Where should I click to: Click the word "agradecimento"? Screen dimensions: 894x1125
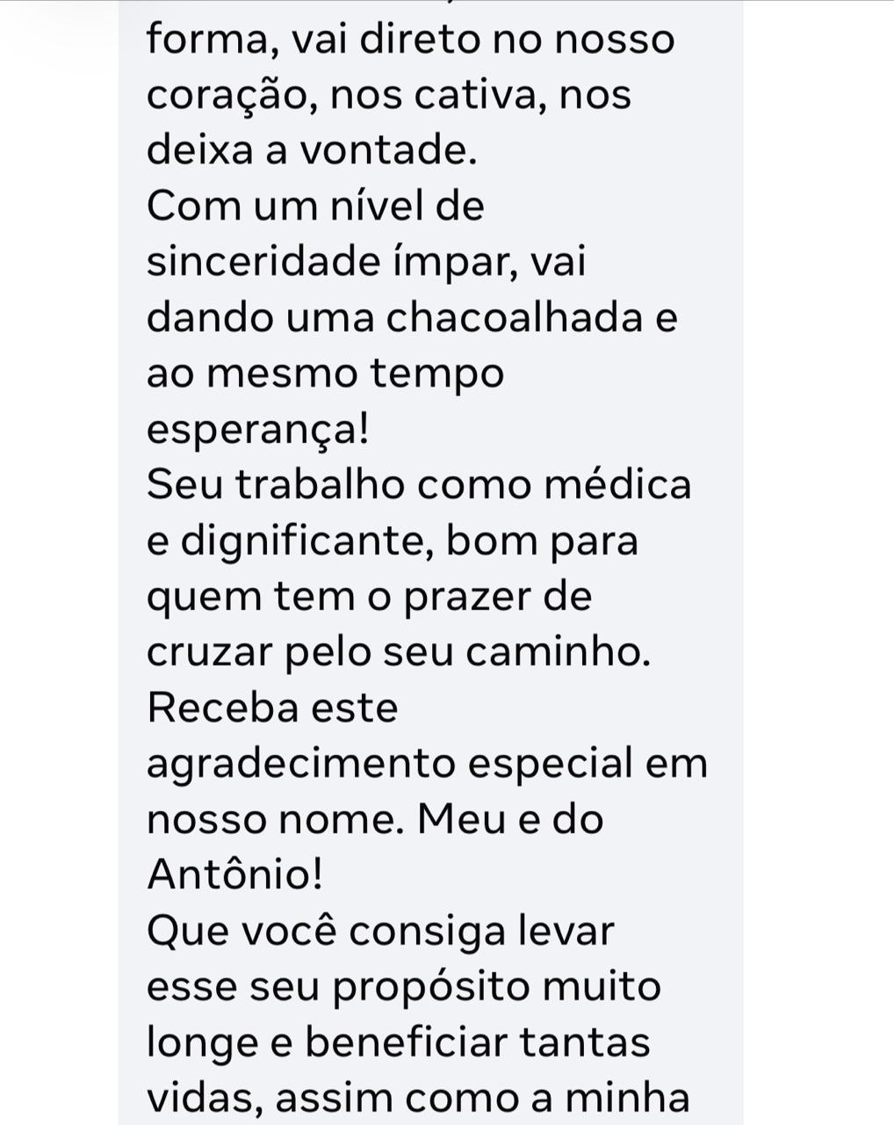pyautogui.click(x=299, y=764)
